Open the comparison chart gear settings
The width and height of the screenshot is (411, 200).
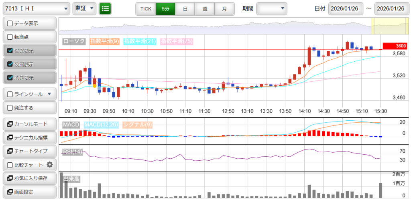tap(50, 164)
